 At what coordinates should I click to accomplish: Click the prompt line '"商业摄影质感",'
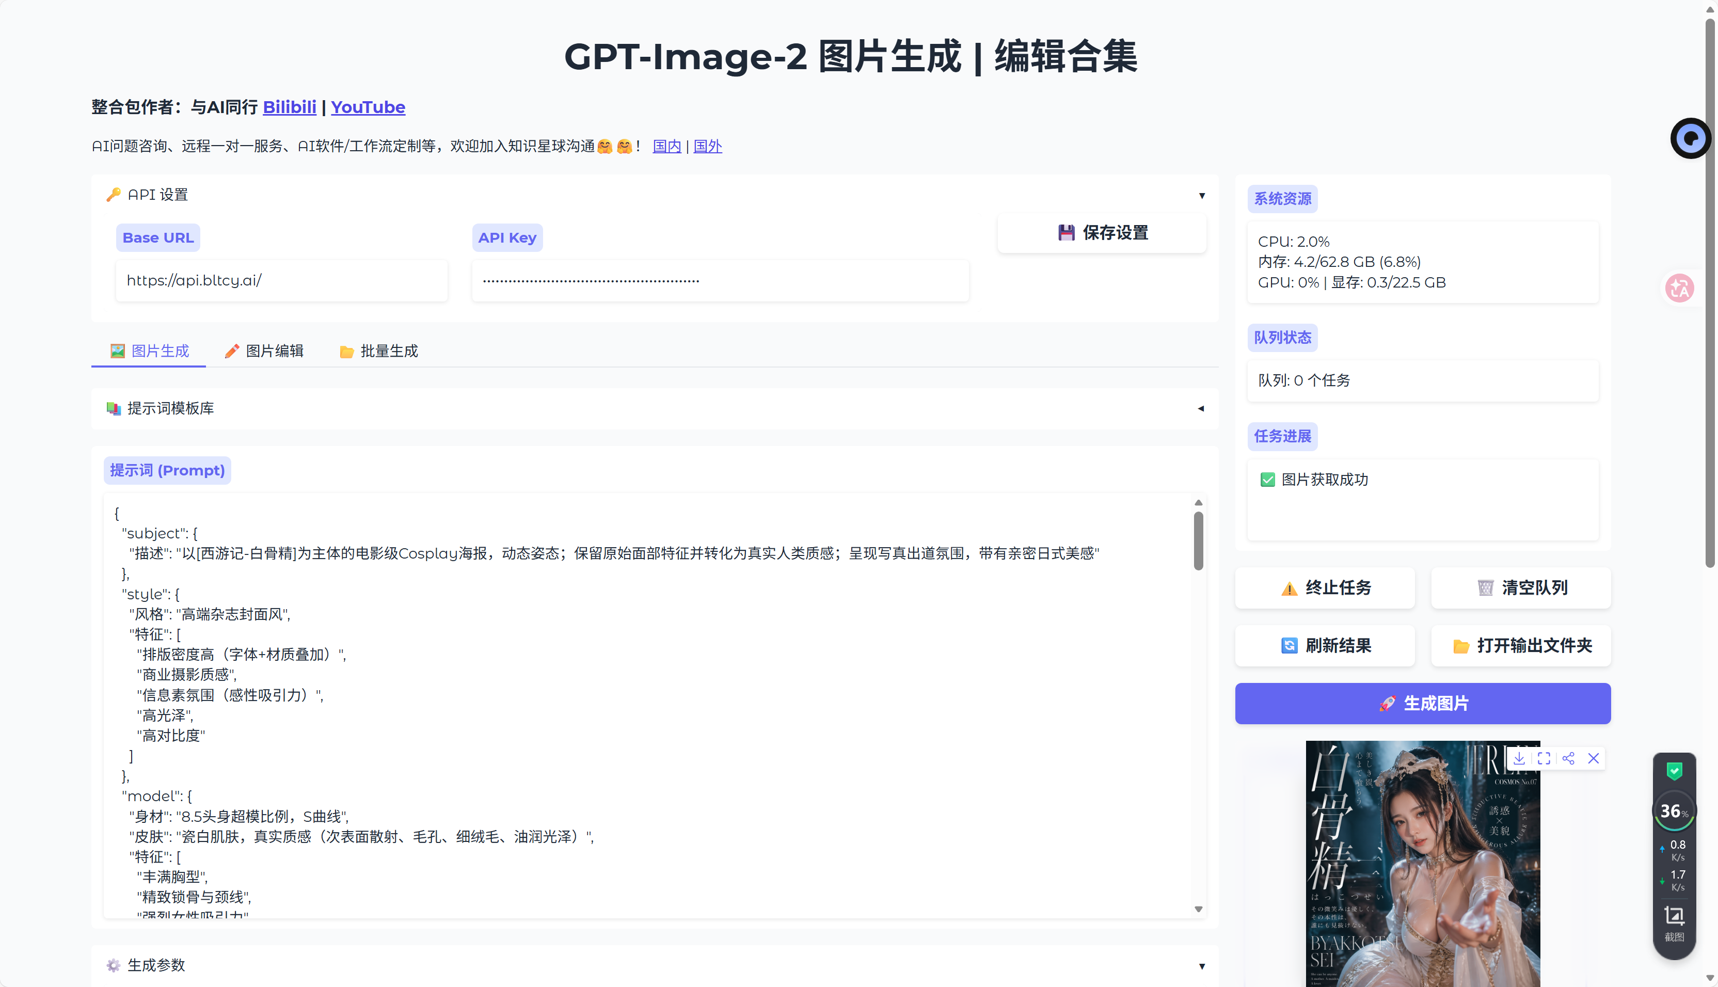tap(186, 675)
